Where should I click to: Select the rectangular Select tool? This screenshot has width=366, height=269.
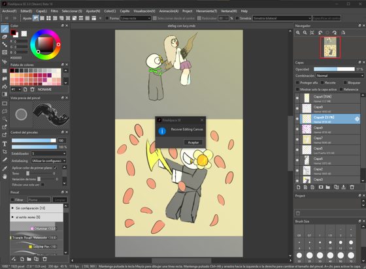point(5,104)
